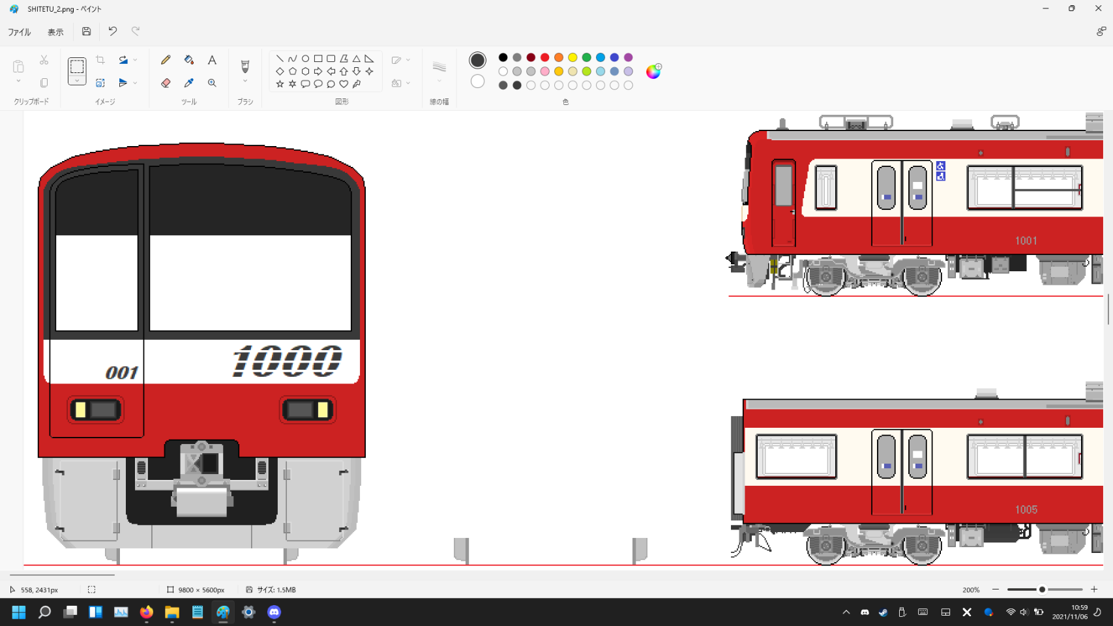Viewport: 1113px width, 626px height.
Task: Activate the Text tool
Action: tap(212, 60)
